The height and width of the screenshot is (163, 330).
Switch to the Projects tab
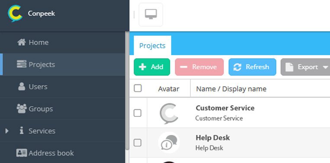coord(152,46)
